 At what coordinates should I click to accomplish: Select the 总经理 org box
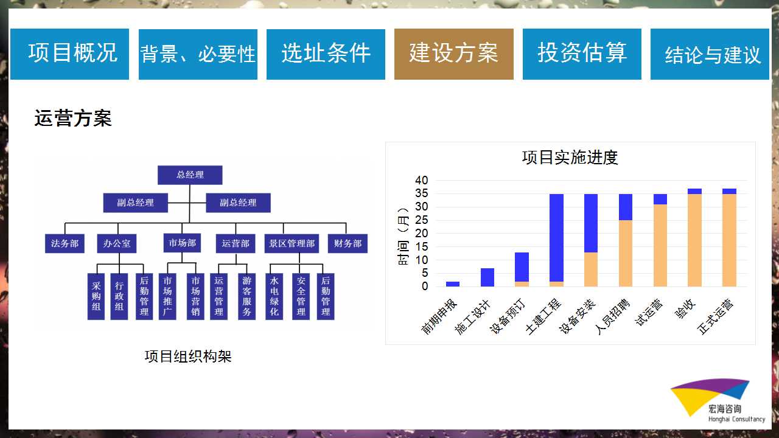coord(190,175)
